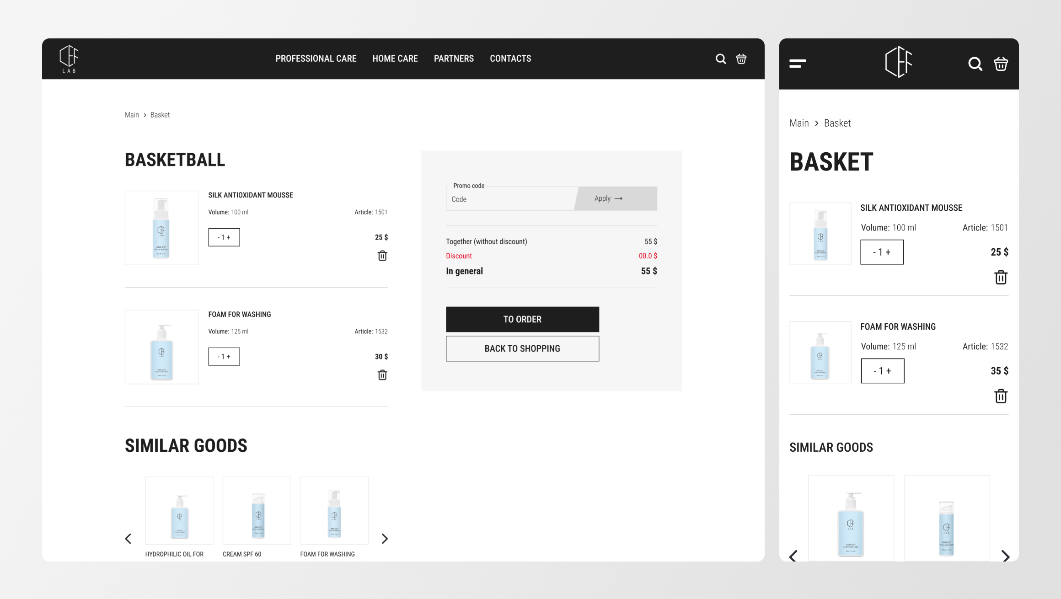Remove Foam For Washing in mobile basket

tap(1001, 396)
